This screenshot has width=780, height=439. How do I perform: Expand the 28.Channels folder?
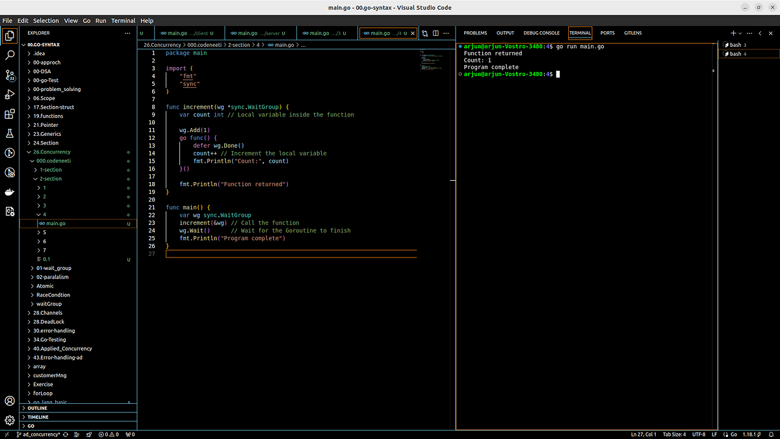(47, 313)
